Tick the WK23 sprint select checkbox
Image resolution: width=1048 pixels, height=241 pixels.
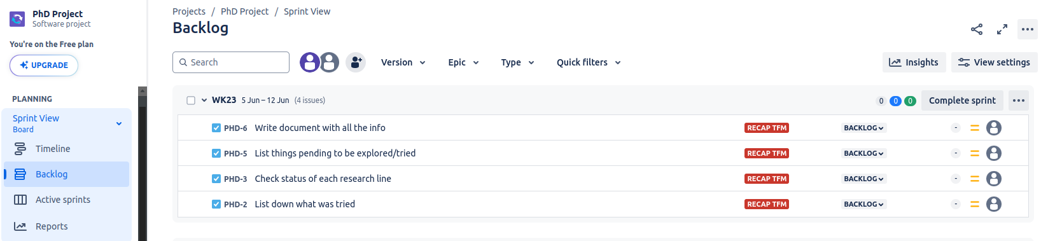point(191,100)
